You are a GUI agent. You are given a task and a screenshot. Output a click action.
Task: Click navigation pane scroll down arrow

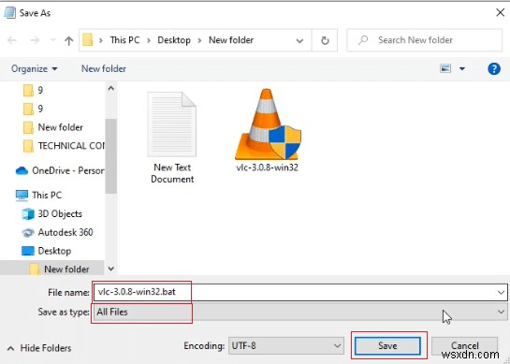click(x=111, y=269)
